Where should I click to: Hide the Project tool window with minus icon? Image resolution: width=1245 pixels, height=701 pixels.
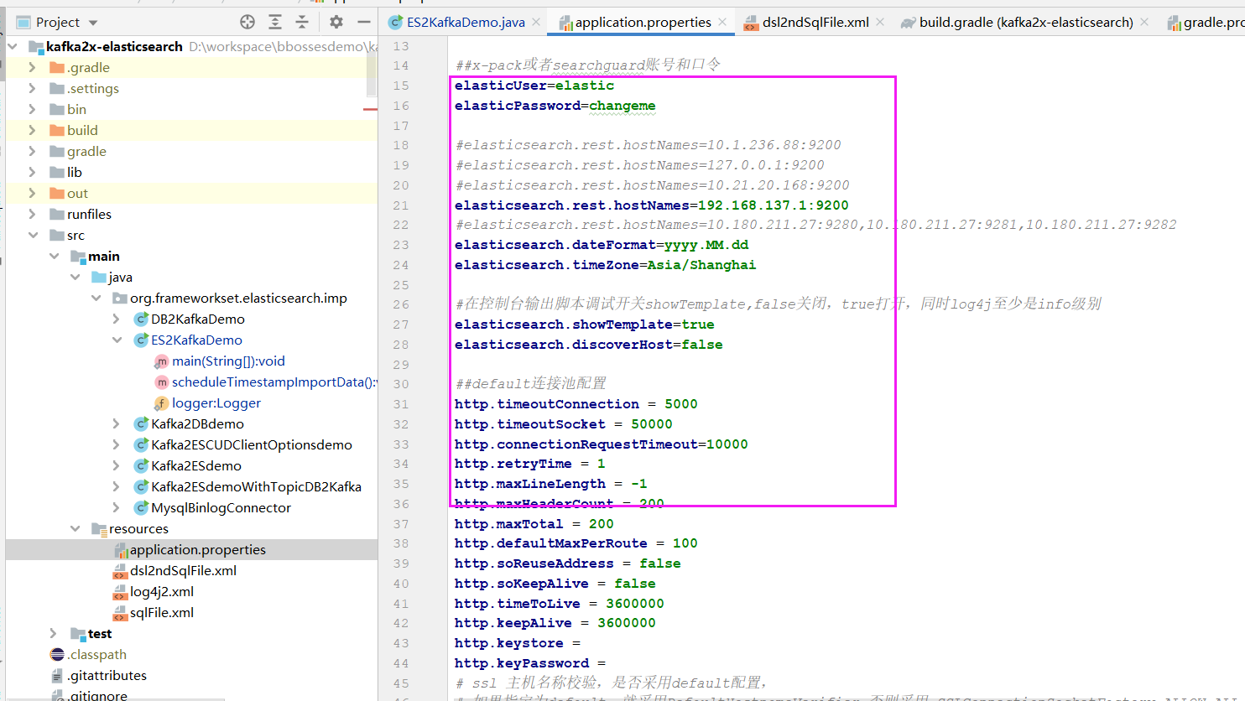pyautogui.click(x=363, y=22)
